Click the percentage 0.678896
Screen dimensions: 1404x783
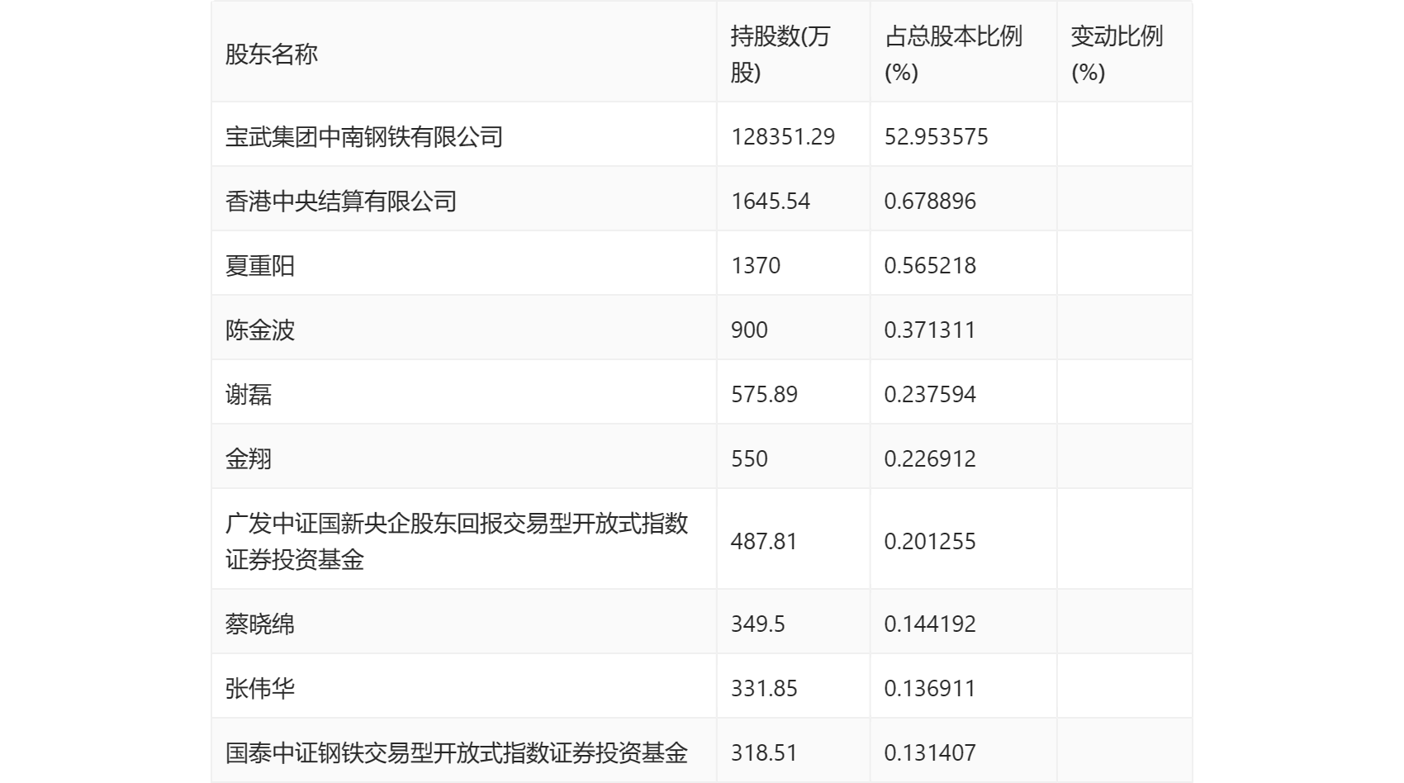tap(930, 201)
